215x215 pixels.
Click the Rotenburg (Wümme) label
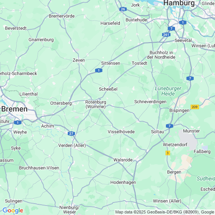pos(96,104)
